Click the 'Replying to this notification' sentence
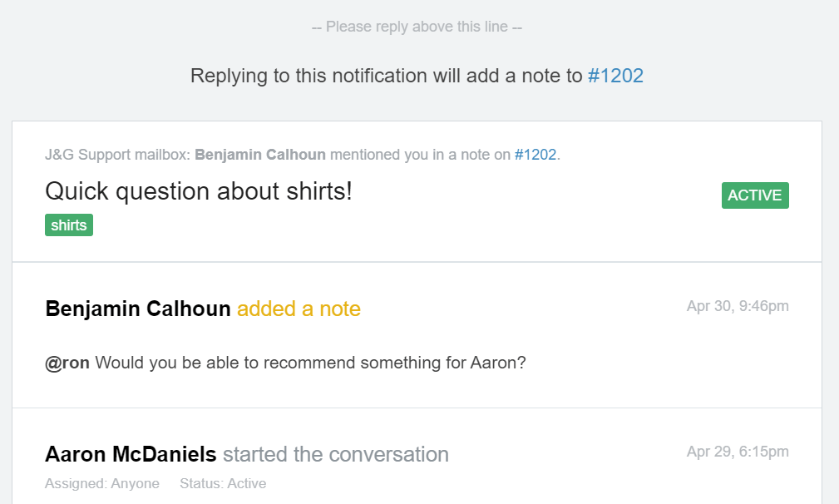The image size is (839, 504). [387, 76]
